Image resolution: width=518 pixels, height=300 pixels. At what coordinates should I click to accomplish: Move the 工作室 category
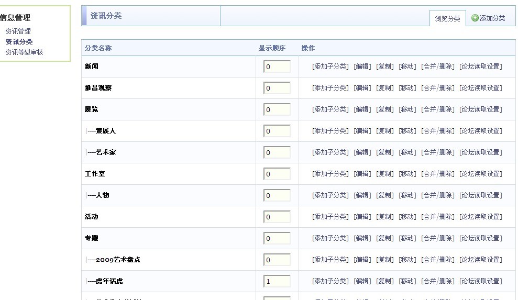coord(407,174)
